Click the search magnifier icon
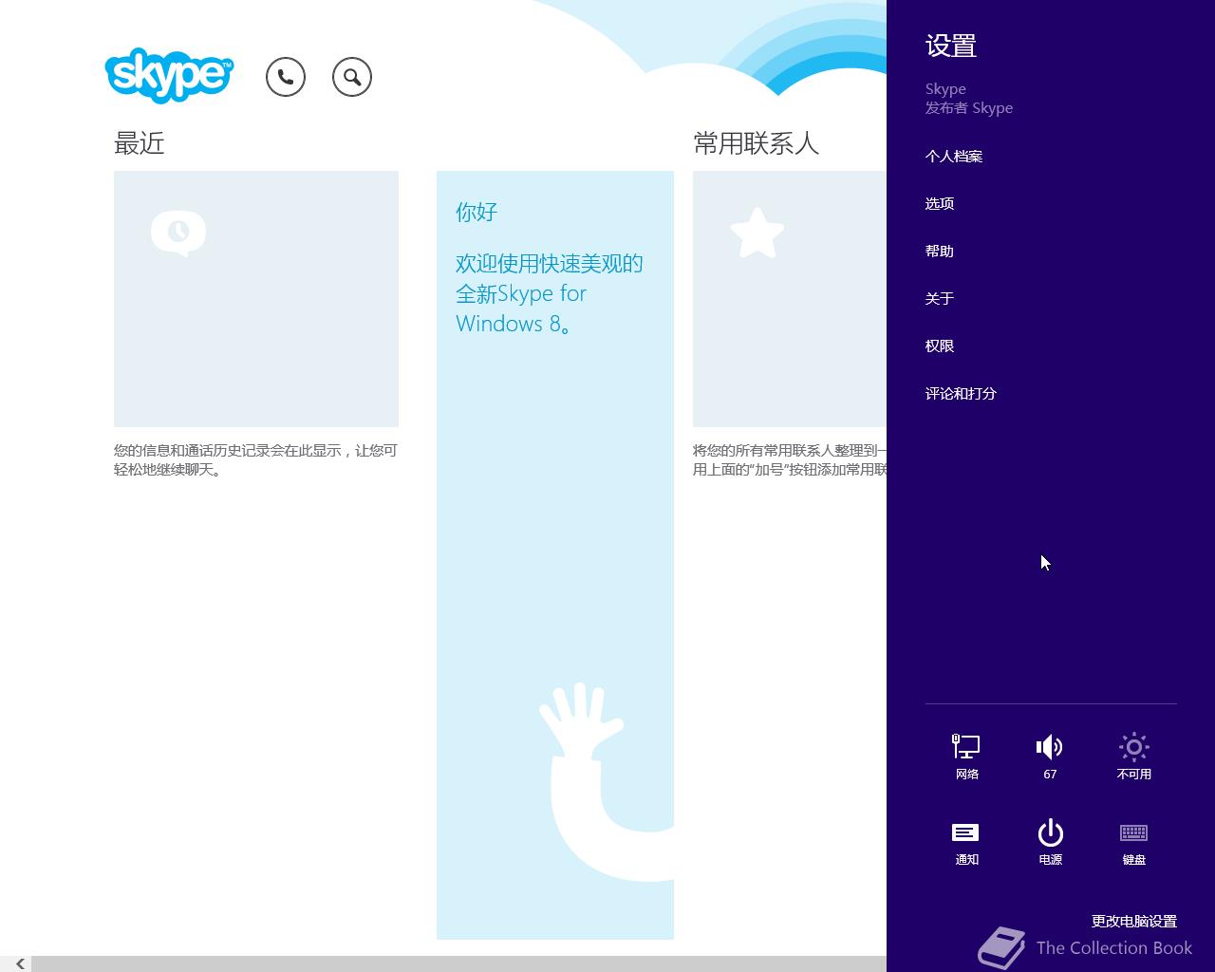Image resolution: width=1215 pixels, height=972 pixels. 352,77
